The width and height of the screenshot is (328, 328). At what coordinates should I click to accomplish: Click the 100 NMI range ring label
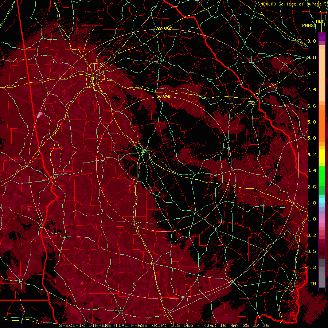164,29
